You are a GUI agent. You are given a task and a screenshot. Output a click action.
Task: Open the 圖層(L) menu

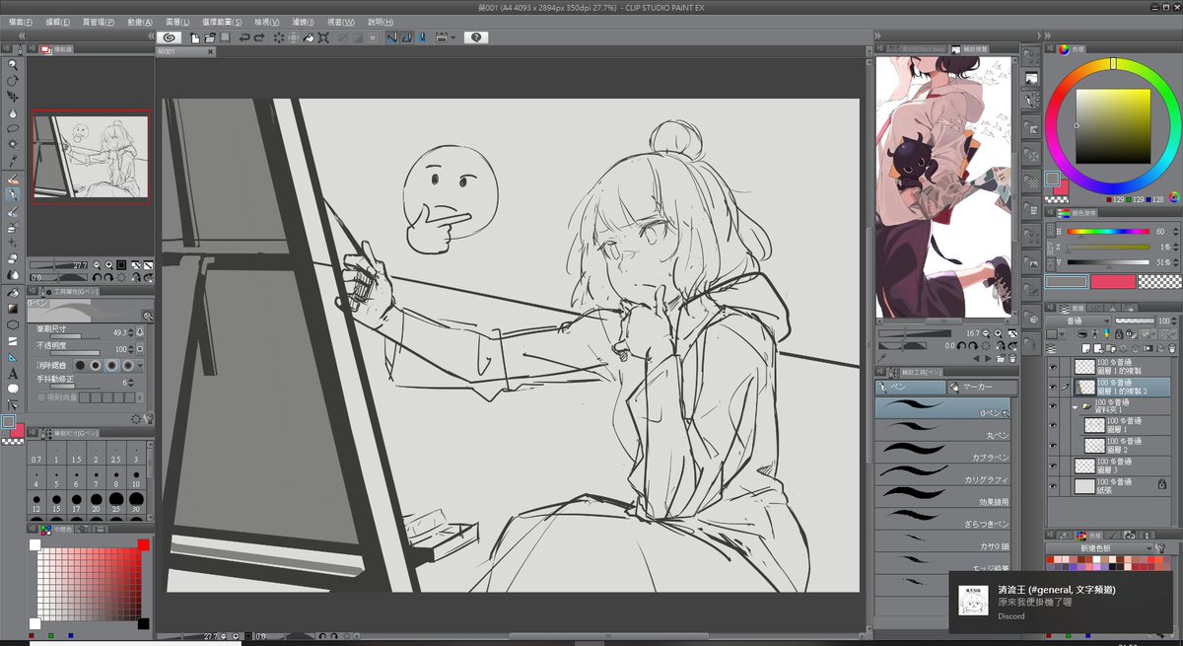pos(179,21)
